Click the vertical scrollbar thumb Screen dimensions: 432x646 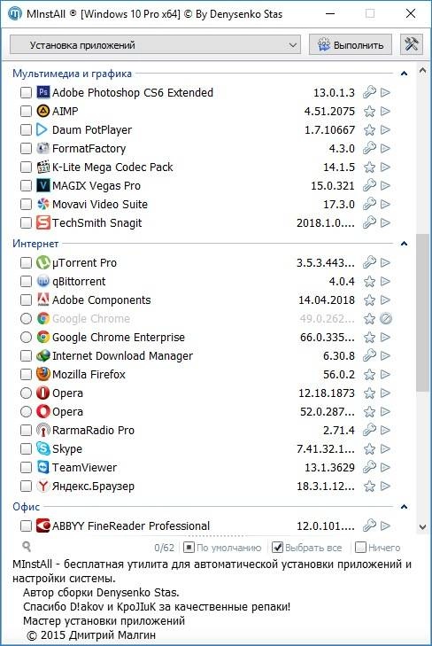click(422, 312)
